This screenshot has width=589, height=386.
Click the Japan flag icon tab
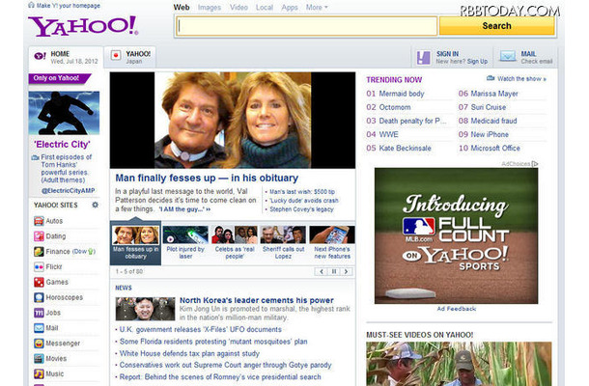point(116,56)
